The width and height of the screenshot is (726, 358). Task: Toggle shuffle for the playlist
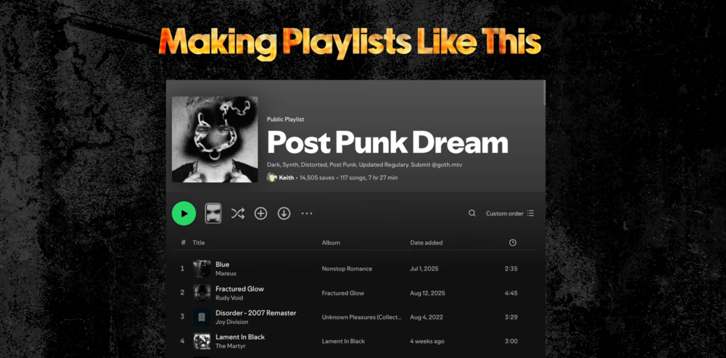pos(238,214)
